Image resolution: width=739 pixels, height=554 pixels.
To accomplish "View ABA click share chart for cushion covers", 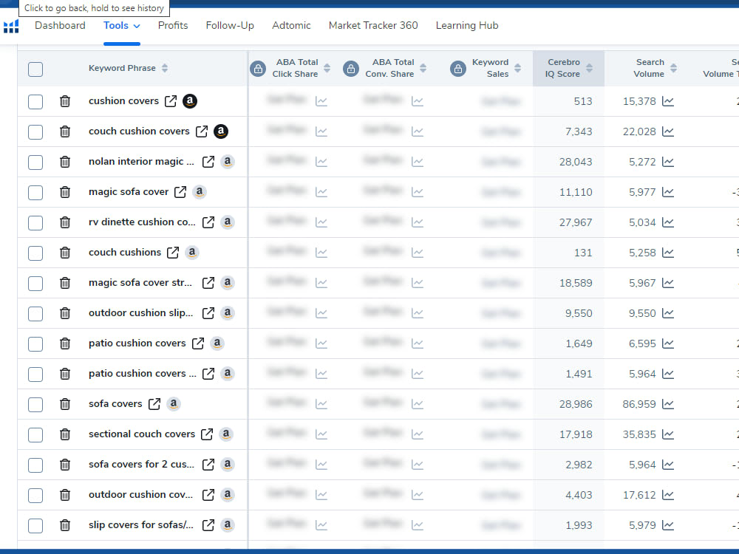I will point(321,101).
